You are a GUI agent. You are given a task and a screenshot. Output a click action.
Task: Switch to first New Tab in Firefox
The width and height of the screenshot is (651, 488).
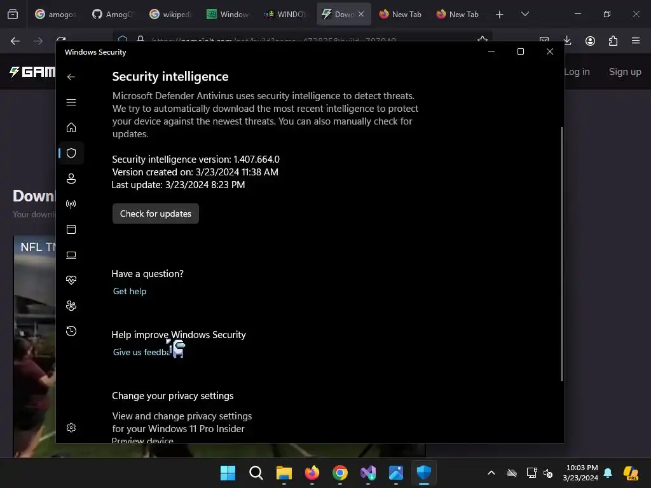[401, 14]
